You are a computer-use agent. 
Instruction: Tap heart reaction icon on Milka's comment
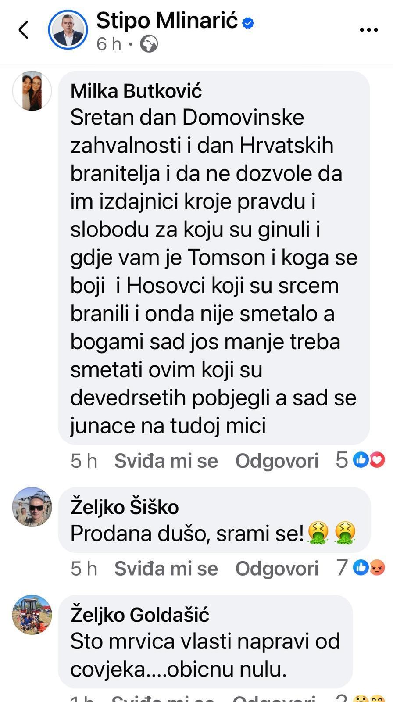tap(377, 460)
